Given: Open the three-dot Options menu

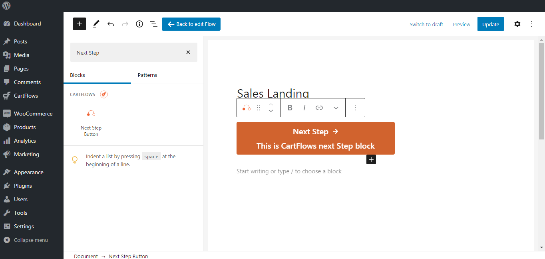Looking at the screenshot, I should click(532, 24).
